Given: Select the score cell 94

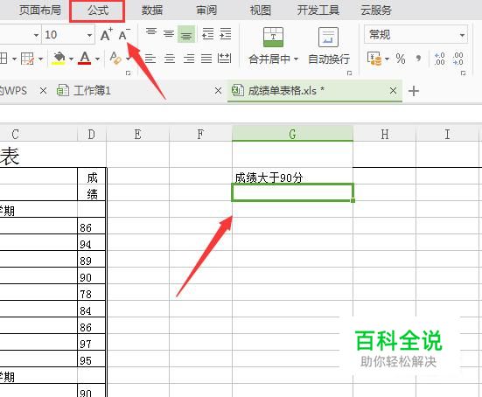Looking at the screenshot, I should point(91,243).
